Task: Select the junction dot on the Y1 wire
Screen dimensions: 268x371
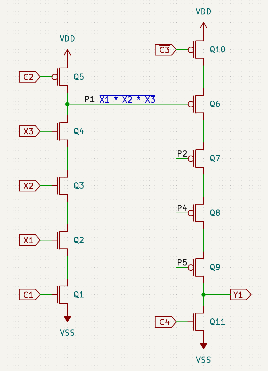Action: coord(204,294)
